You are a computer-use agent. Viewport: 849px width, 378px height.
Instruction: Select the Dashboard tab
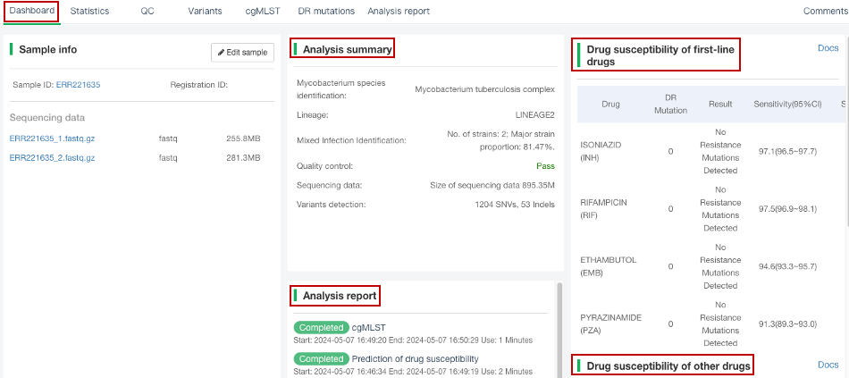(31, 12)
